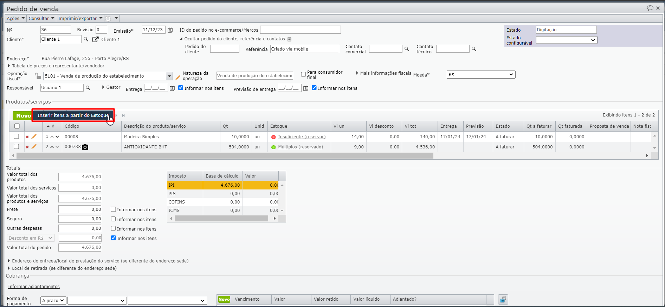Uncheck Informar nos itens for Entrega
Viewport: 665px width, 307px height.
pyautogui.click(x=181, y=88)
